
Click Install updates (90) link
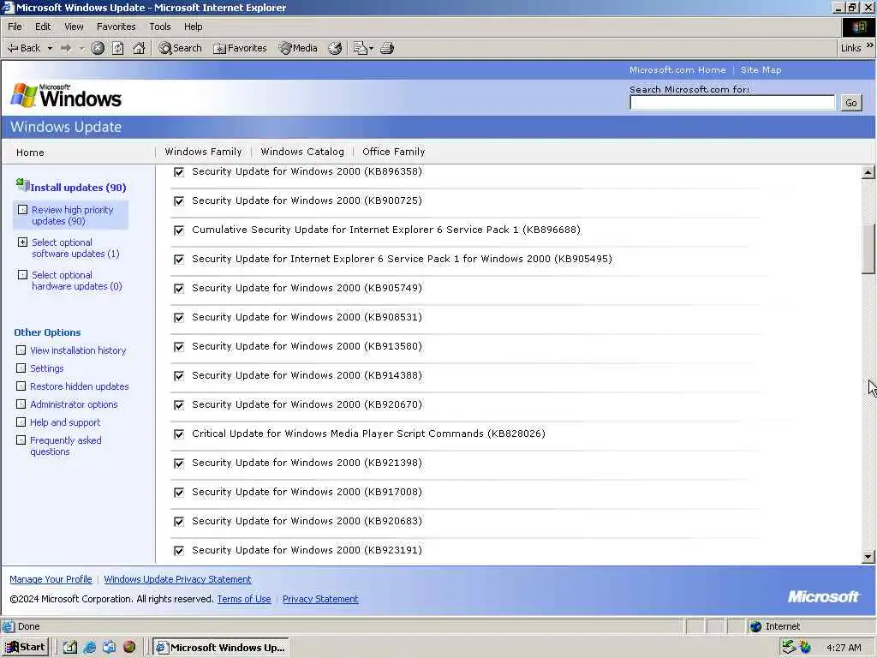pyautogui.click(x=78, y=188)
